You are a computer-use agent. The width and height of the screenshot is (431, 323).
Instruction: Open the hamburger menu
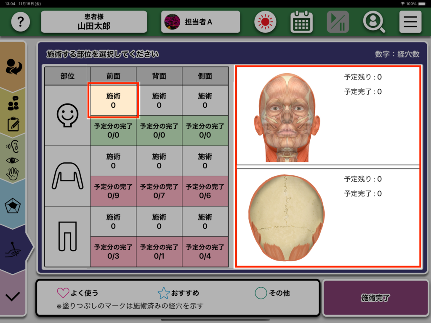pyautogui.click(x=410, y=22)
